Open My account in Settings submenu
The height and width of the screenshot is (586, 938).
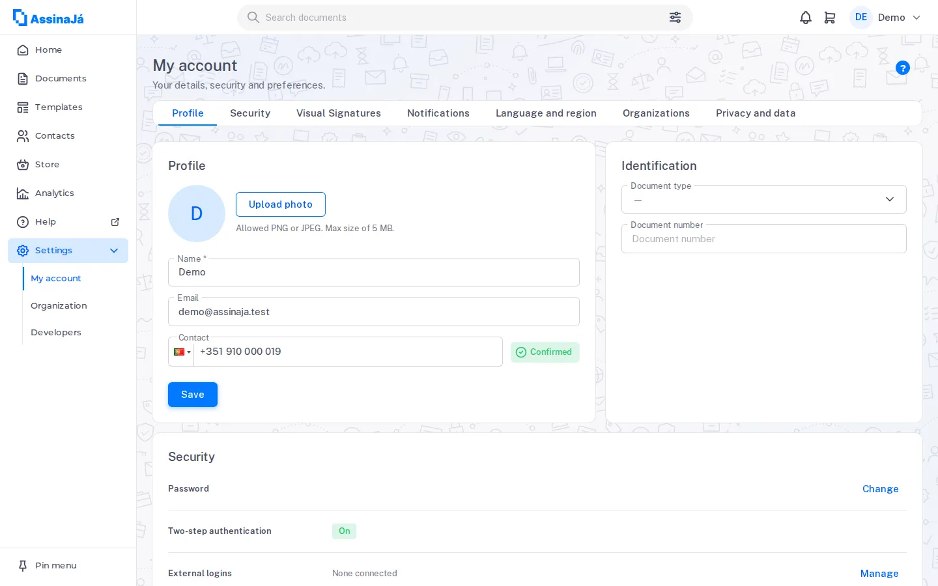(56, 279)
